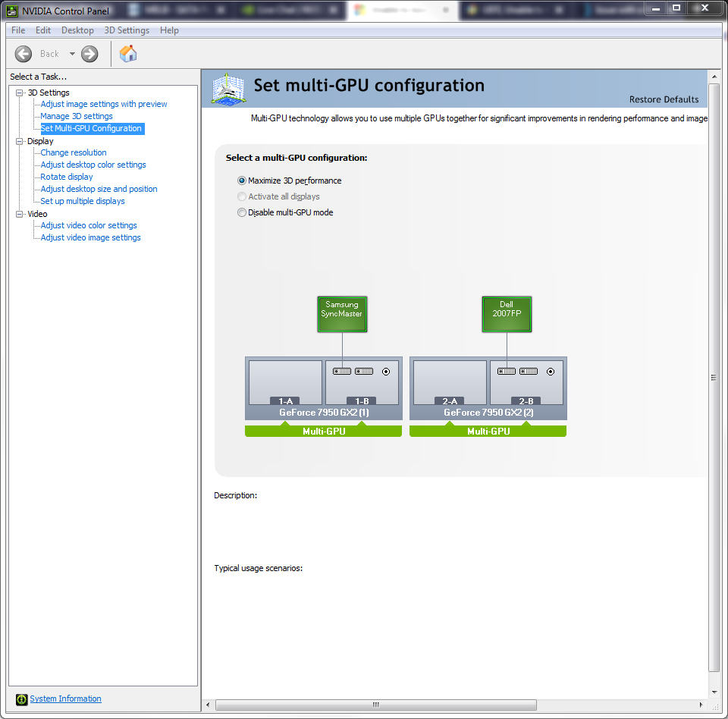Screen dimensions: 728x719
Task: Open Adjust video color settings
Action: point(89,225)
